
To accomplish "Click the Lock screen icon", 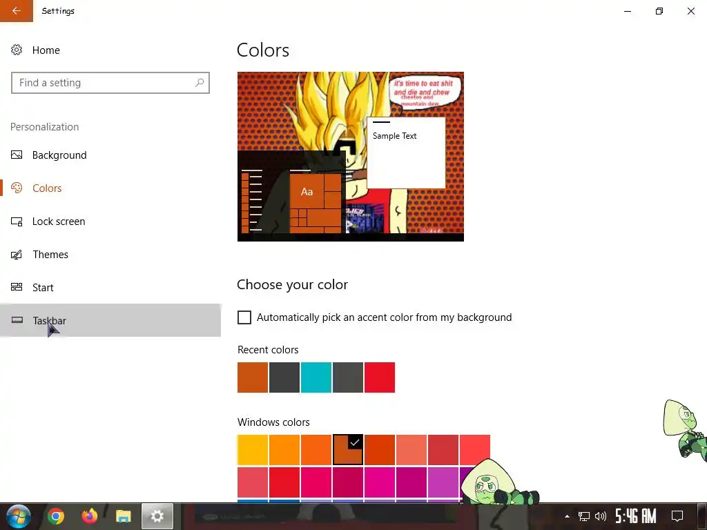I will pyautogui.click(x=17, y=222).
